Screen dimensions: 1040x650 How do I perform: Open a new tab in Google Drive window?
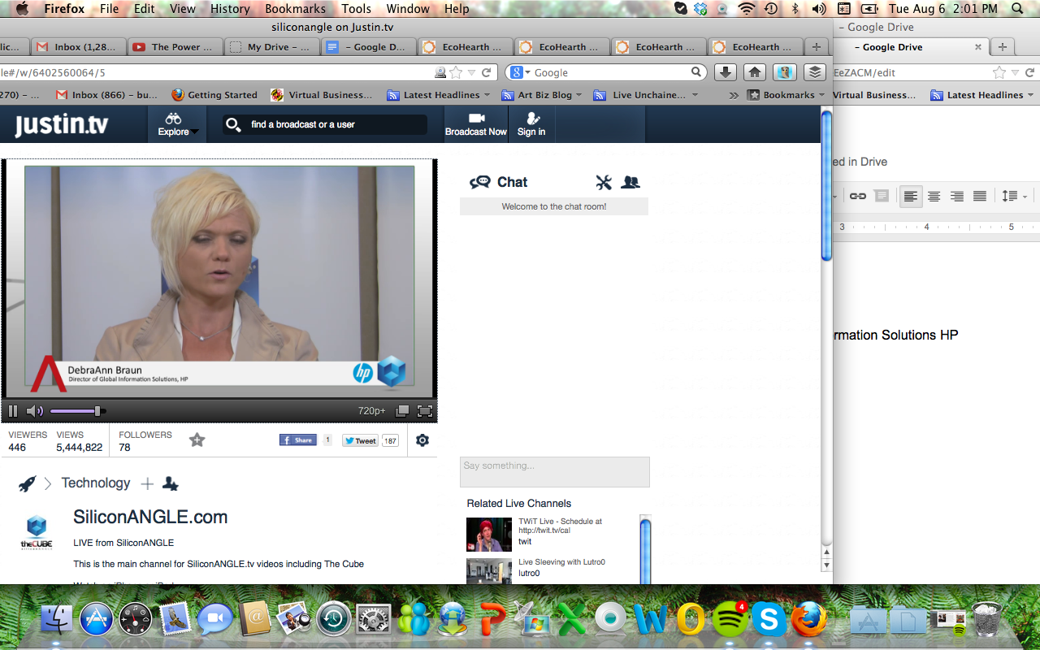tap(1002, 46)
